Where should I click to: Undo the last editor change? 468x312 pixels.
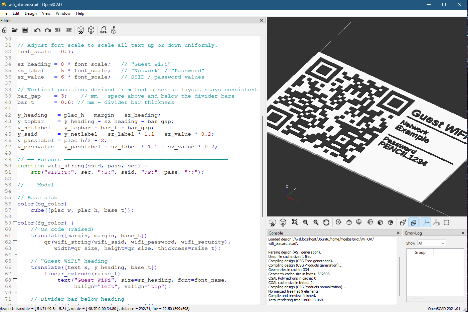(37, 30)
